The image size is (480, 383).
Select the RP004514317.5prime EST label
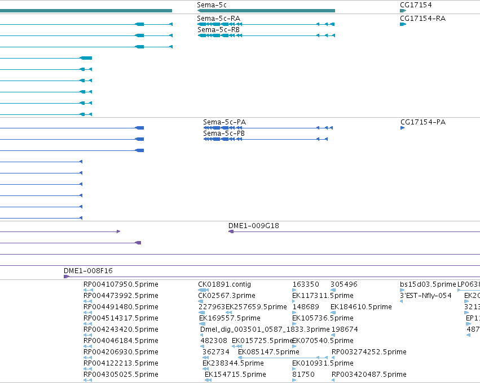pos(121,318)
